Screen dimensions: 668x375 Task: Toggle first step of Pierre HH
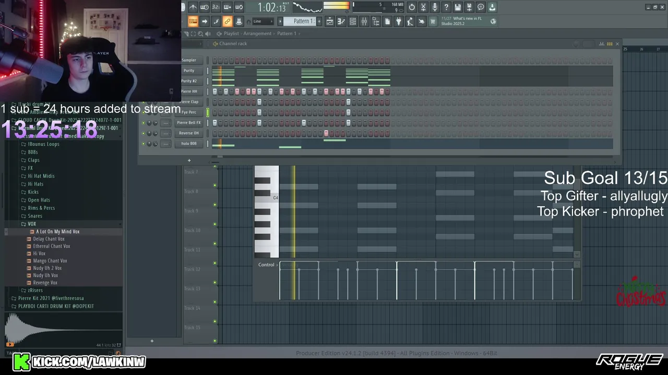coord(215,91)
